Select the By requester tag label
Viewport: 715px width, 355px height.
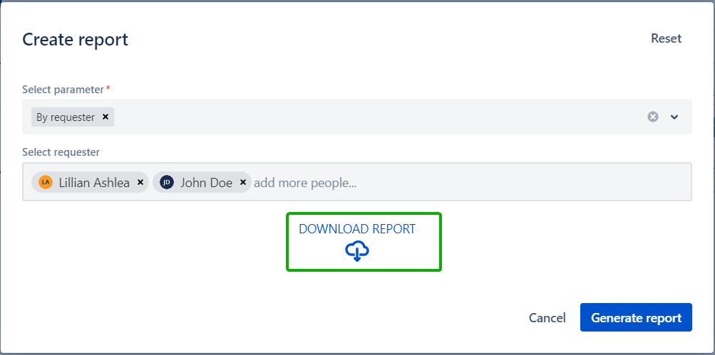[x=66, y=117]
